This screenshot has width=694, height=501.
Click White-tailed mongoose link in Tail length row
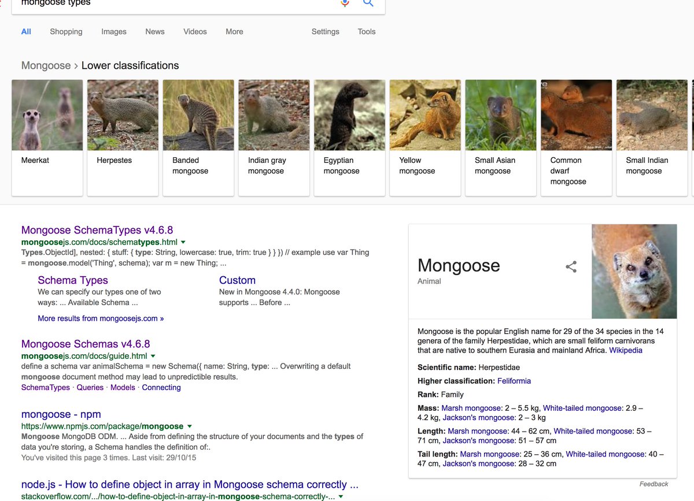606,454
